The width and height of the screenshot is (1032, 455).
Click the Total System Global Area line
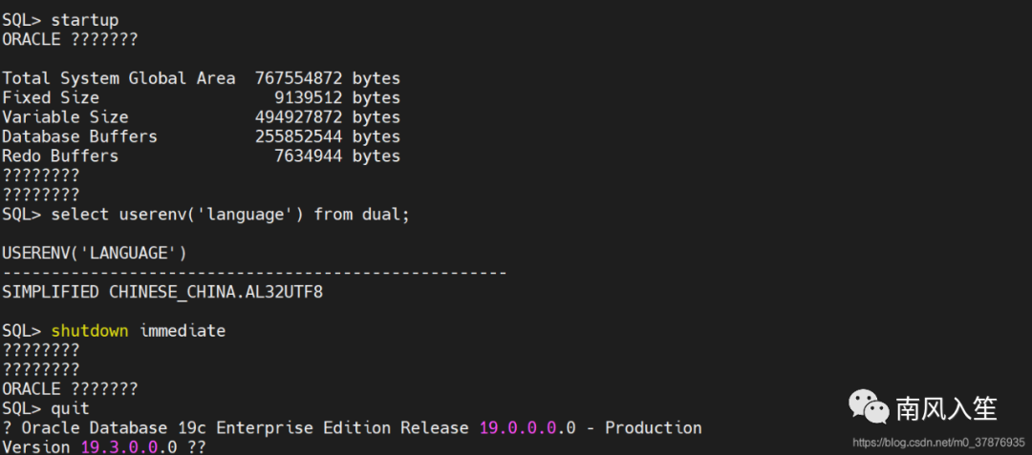[x=201, y=78]
